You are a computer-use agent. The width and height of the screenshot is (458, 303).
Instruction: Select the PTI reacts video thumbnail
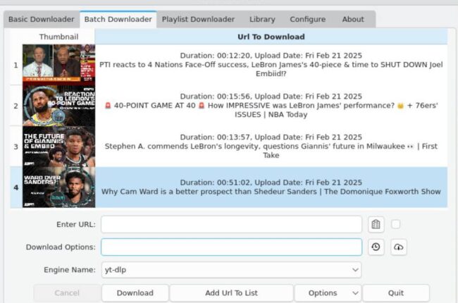coord(58,65)
